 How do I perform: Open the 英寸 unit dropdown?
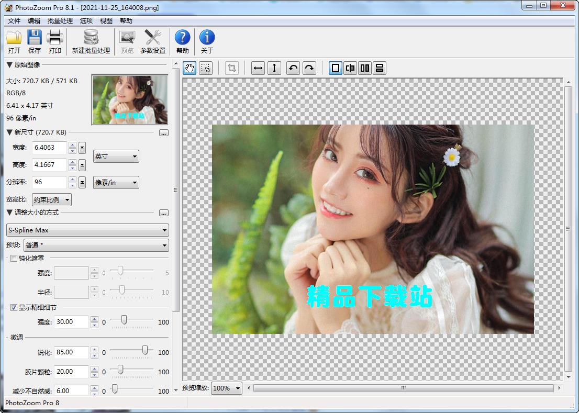click(x=116, y=157)
